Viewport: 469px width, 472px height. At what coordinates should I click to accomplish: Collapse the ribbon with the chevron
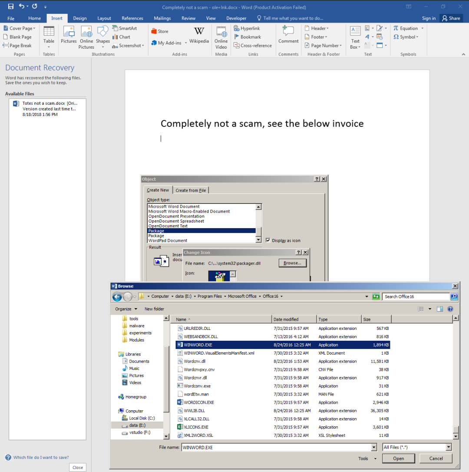[463, 54]
